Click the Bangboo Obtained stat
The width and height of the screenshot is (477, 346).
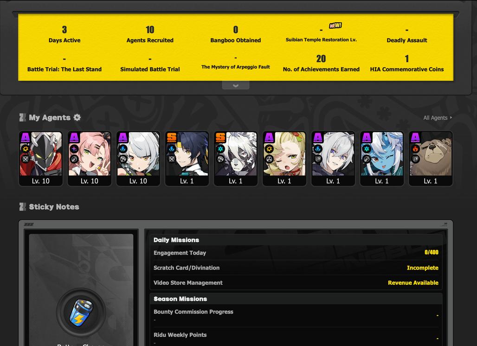235,34
